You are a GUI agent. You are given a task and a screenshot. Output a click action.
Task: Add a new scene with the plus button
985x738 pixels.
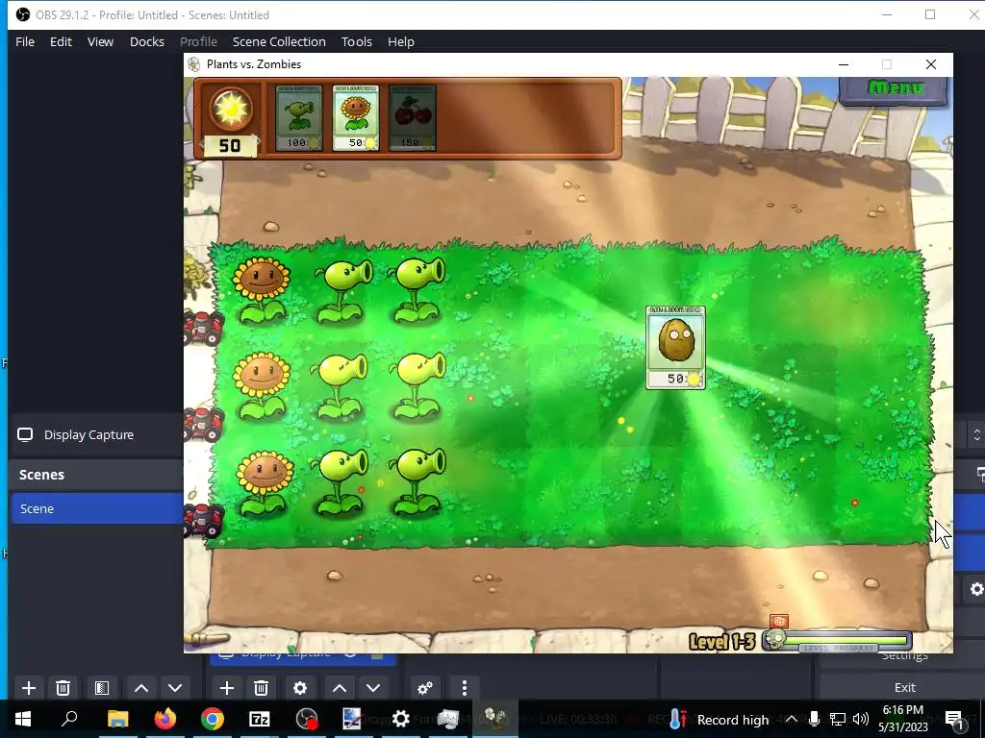point(28,688)
